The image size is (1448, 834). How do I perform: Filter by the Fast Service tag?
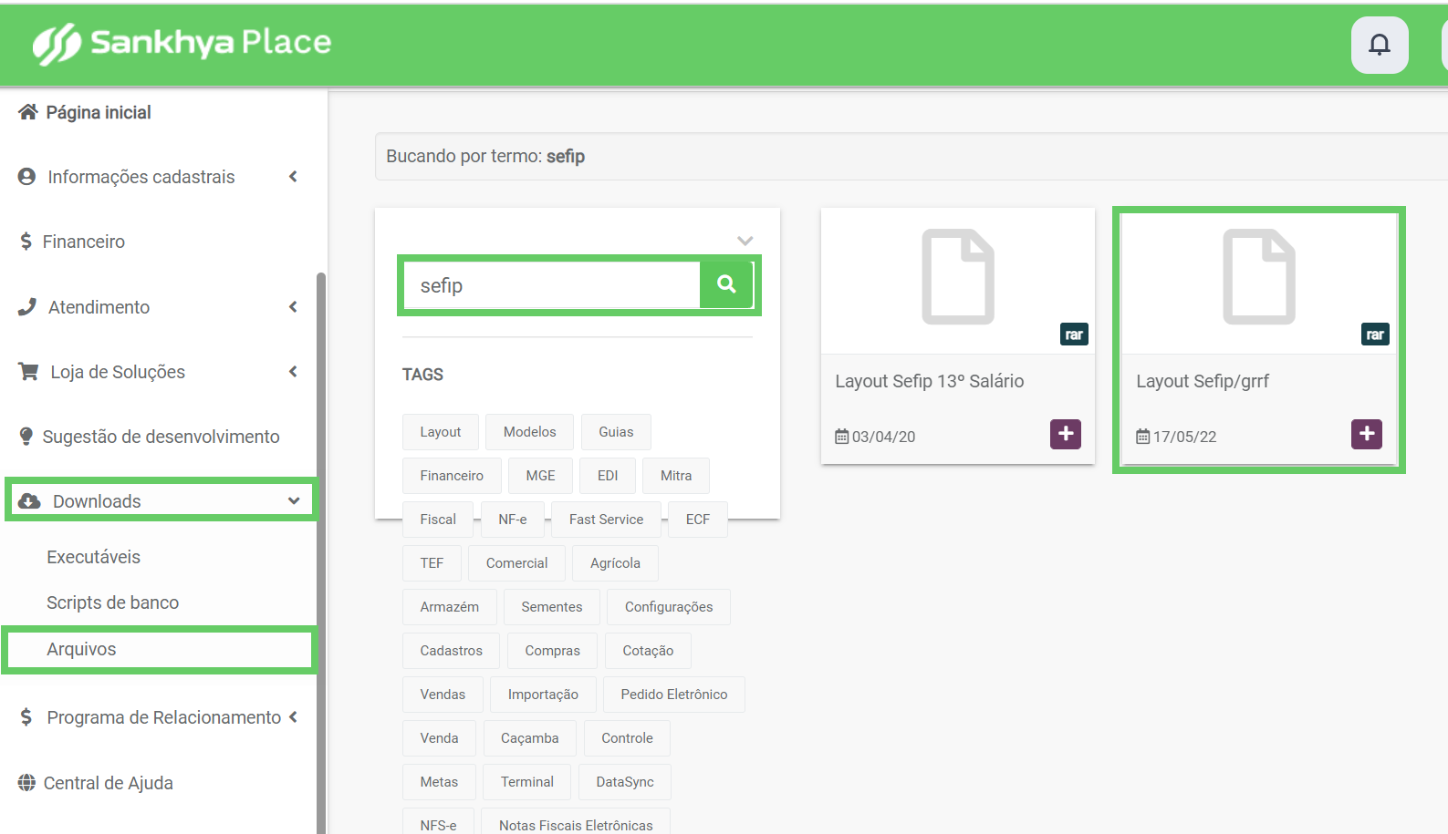point(607,520)
